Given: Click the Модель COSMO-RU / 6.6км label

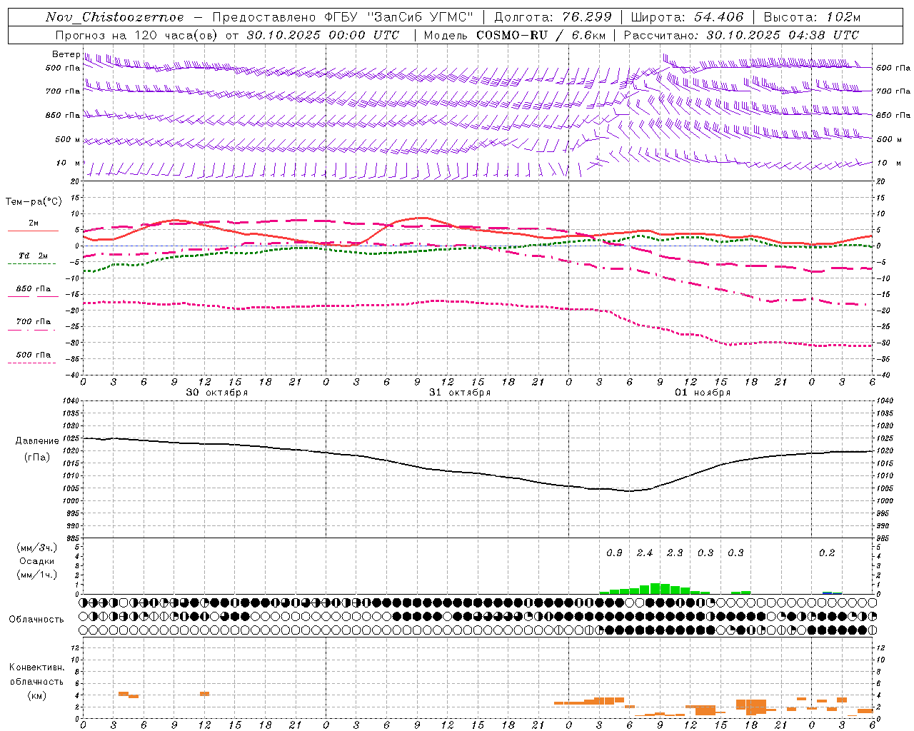Looking at the screenshot, I should coord(515,35).
